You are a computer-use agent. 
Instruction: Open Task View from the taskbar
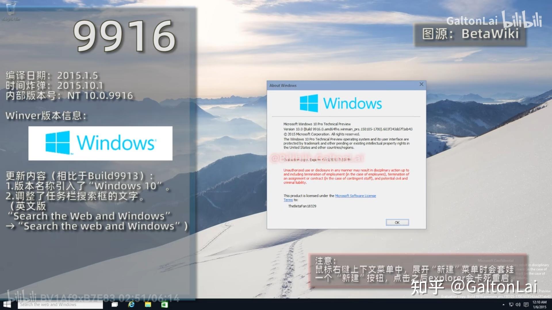click(115, 305)
